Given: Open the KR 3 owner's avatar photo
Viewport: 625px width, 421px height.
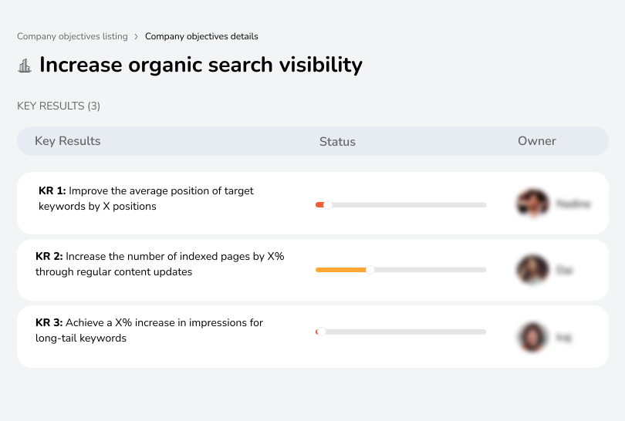Looking at the screenshot, I should 532,337.
